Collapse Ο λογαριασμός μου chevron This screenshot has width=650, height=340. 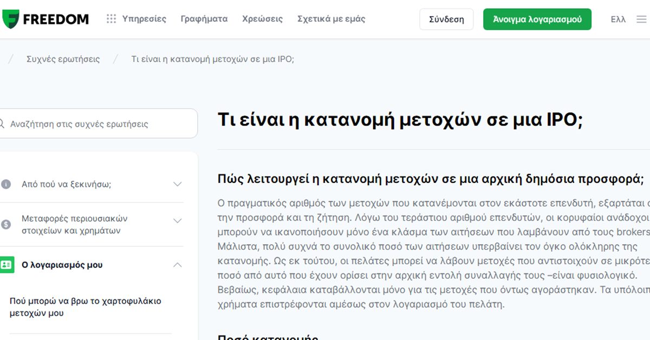pyautogui.click(x=177, y=265)
